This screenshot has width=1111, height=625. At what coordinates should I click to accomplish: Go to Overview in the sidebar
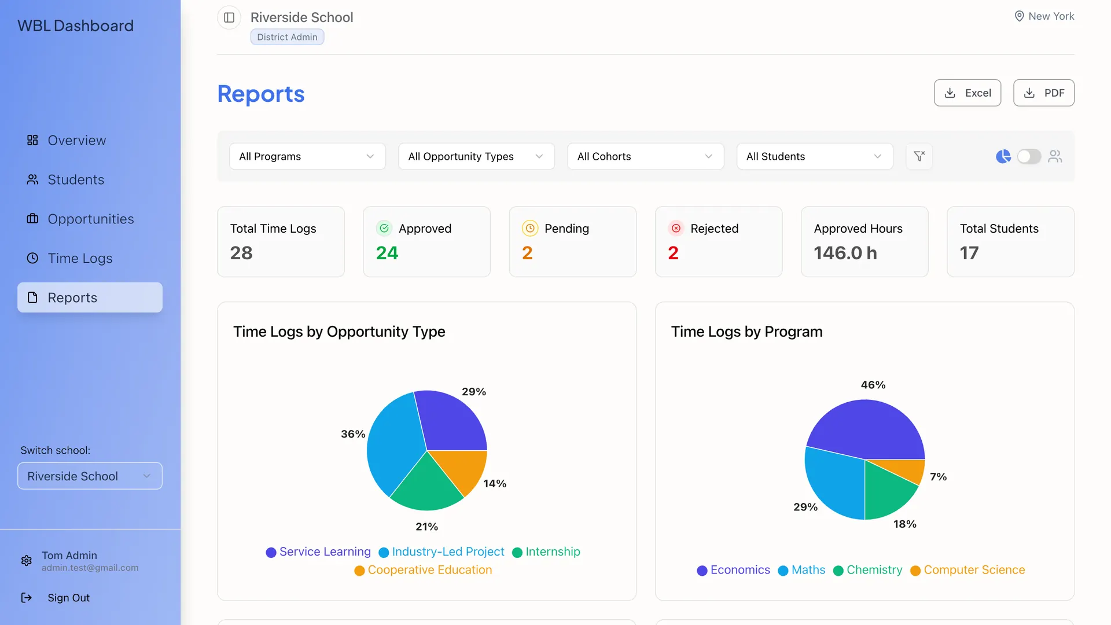point(90,140)
